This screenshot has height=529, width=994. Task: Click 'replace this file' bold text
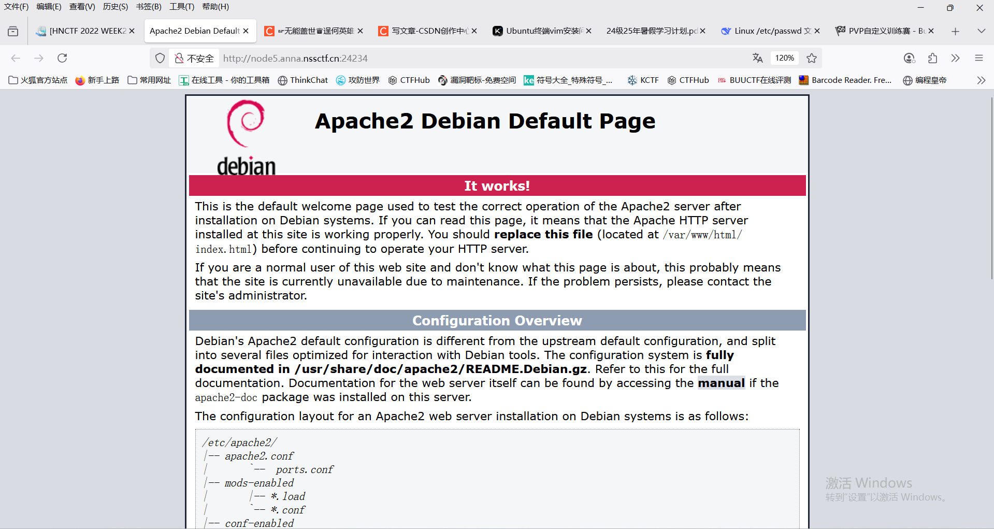point(543,234)
